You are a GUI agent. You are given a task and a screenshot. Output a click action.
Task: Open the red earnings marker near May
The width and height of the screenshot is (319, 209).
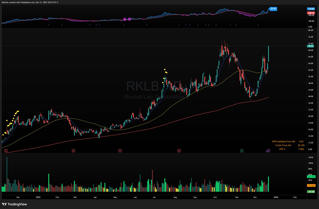[x=120, y=151]
